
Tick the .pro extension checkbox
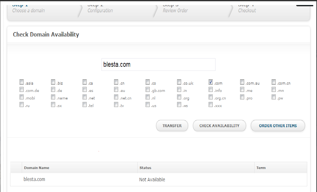pos(242,97)
